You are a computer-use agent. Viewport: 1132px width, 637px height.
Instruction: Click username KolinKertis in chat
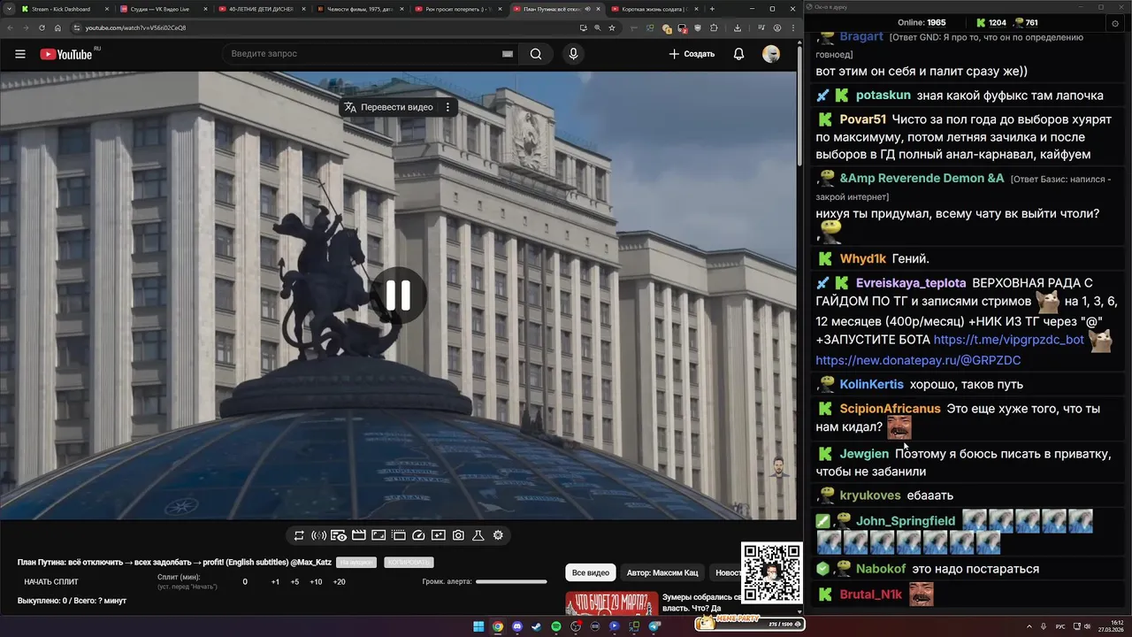coord(871,384)
